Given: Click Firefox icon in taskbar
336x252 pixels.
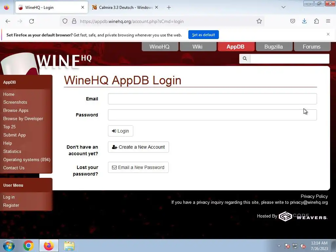Looking at the screenshot, I should tap(49, 245).
